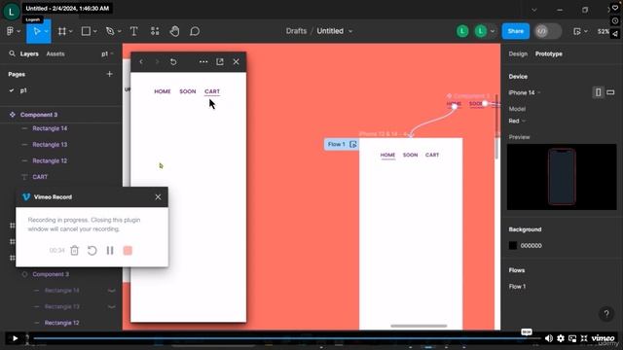This screenshot has width=623, height=350.
Task: Open the Figma main menu icon
Action: (11, 31)
